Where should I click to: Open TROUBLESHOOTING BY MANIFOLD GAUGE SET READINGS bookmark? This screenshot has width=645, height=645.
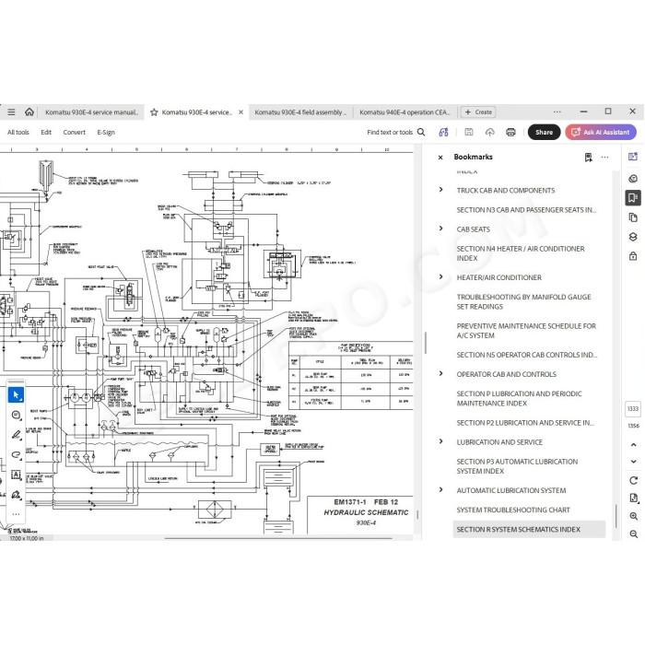[x=523, y=301]
